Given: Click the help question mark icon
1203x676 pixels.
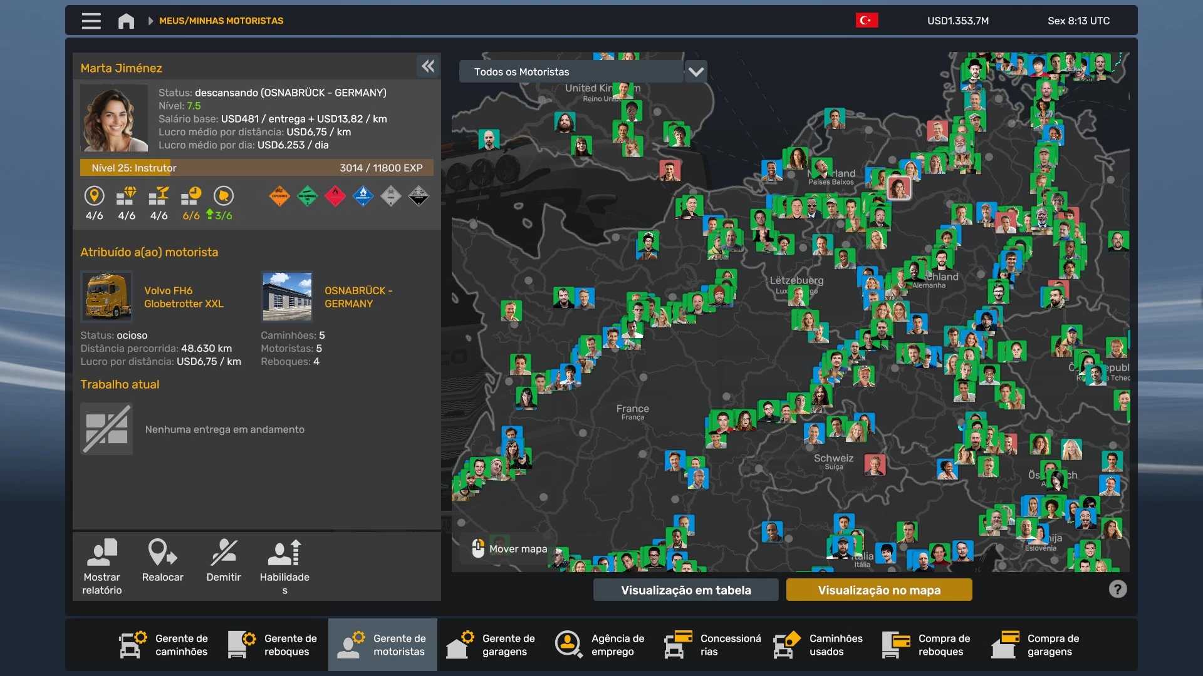Looking at the screenshot, I should [1118, 589].
